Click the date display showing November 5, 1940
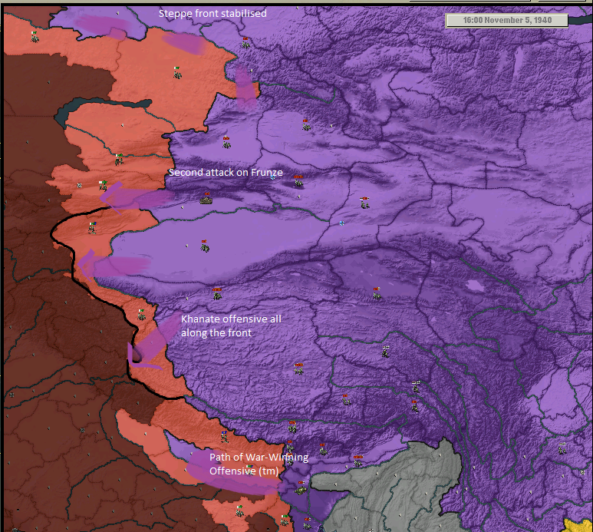Image resolution: width=593 pixels, height=532 pixels. click(x=507, y=20)
